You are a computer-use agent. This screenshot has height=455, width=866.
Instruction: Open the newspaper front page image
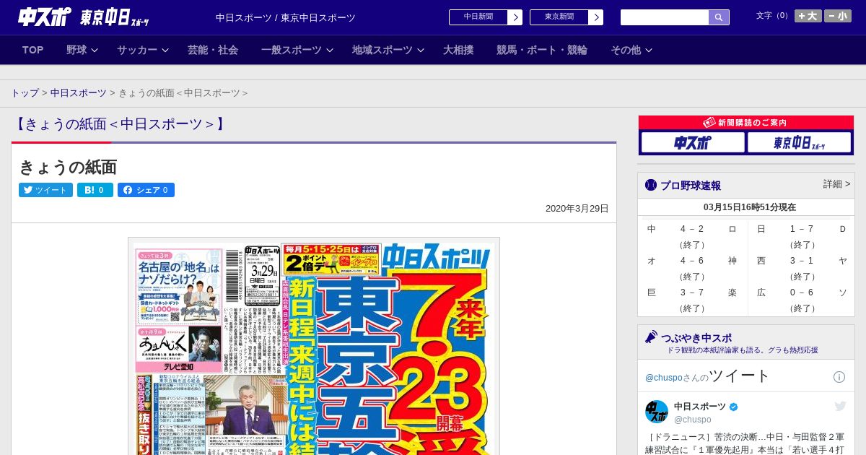pyautogui.click(x=314, y=347)
